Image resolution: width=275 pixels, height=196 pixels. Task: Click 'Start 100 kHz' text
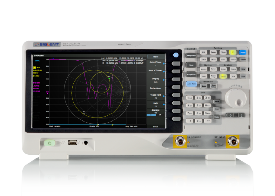[x=54, y=126]
